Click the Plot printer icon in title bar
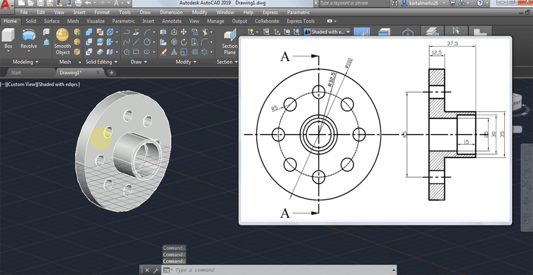This screenshot has height=275, width=533. [x=79, y=3]
